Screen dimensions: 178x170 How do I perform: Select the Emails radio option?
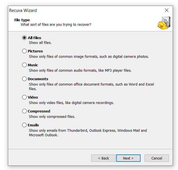24,125
